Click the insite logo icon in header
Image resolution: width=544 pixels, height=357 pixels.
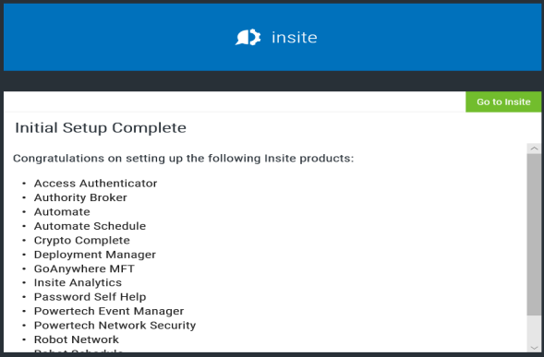248,37
